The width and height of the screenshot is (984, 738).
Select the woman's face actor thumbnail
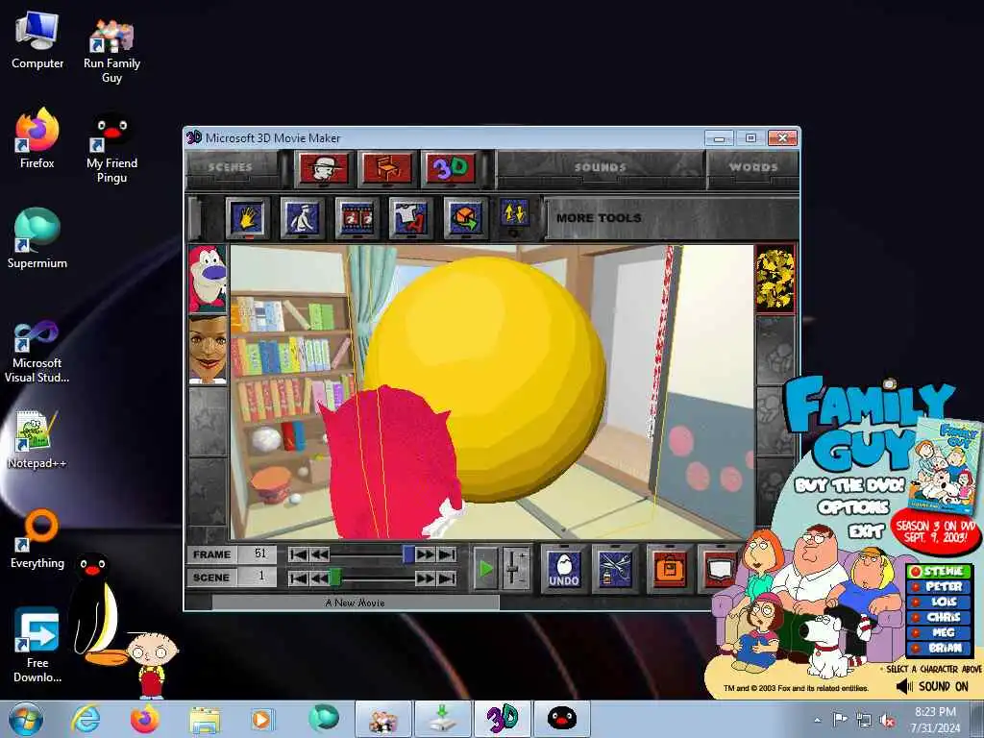[208, 349]
